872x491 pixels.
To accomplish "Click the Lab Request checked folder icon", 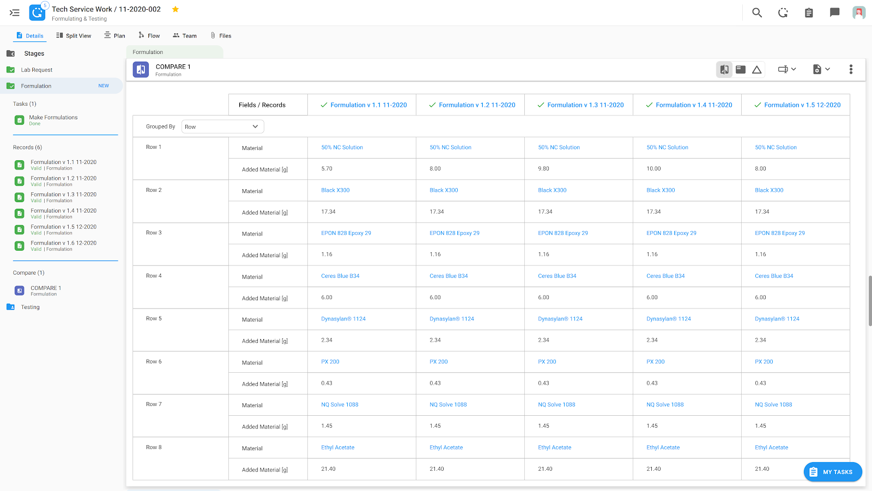I will click(10, 70).
